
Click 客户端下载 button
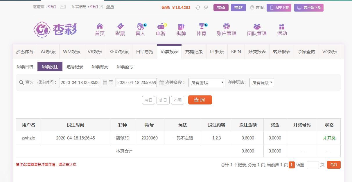click(x=309, y=8)
